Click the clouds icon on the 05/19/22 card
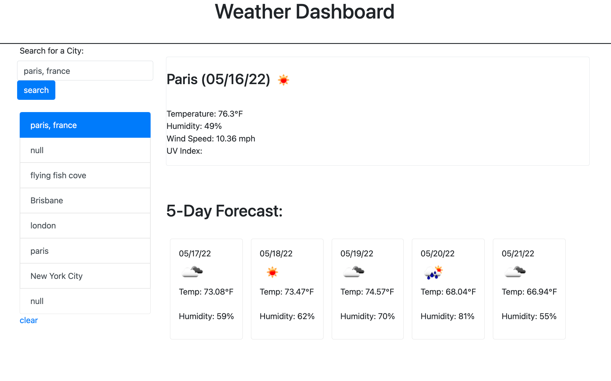Screen dimensions: 611x381 click(x=353, y=271)
